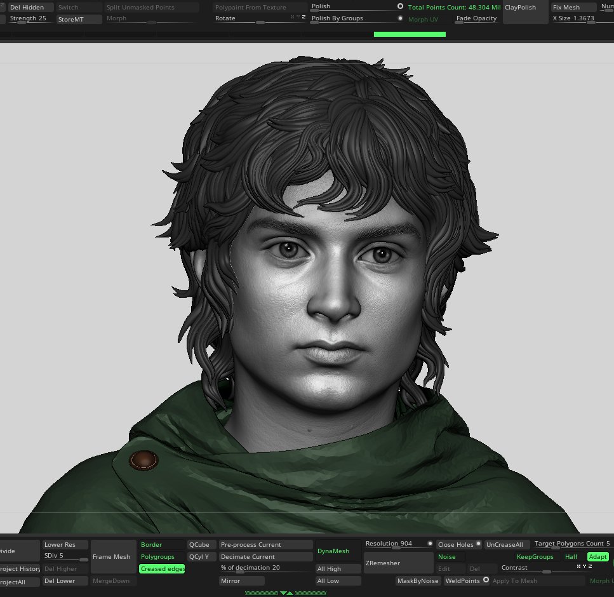
Task: Click the Project History button
Action: click(20, 569)
